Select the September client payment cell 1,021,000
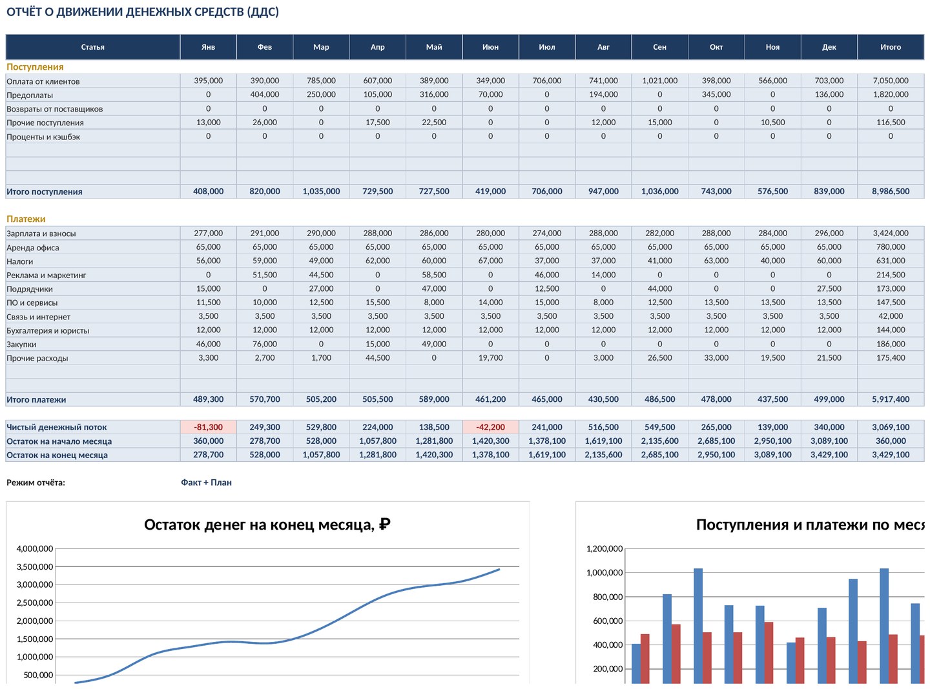The height and width of the screenshot is (689, 930). click(659, 81)
